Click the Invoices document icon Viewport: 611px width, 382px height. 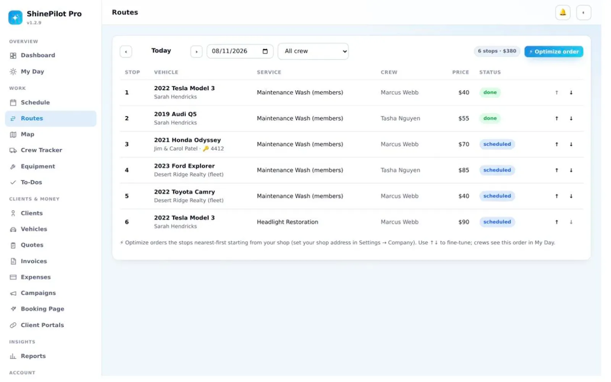click(13, 261)
